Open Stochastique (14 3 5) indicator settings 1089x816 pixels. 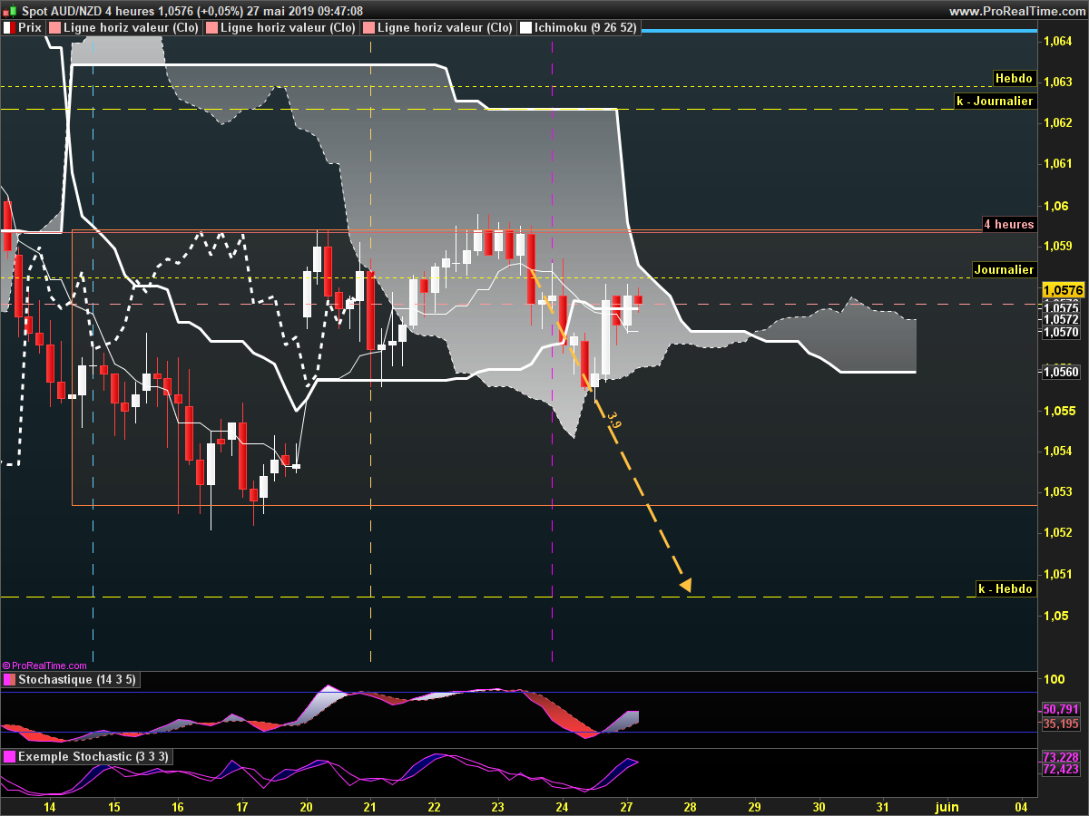[77, 680]
